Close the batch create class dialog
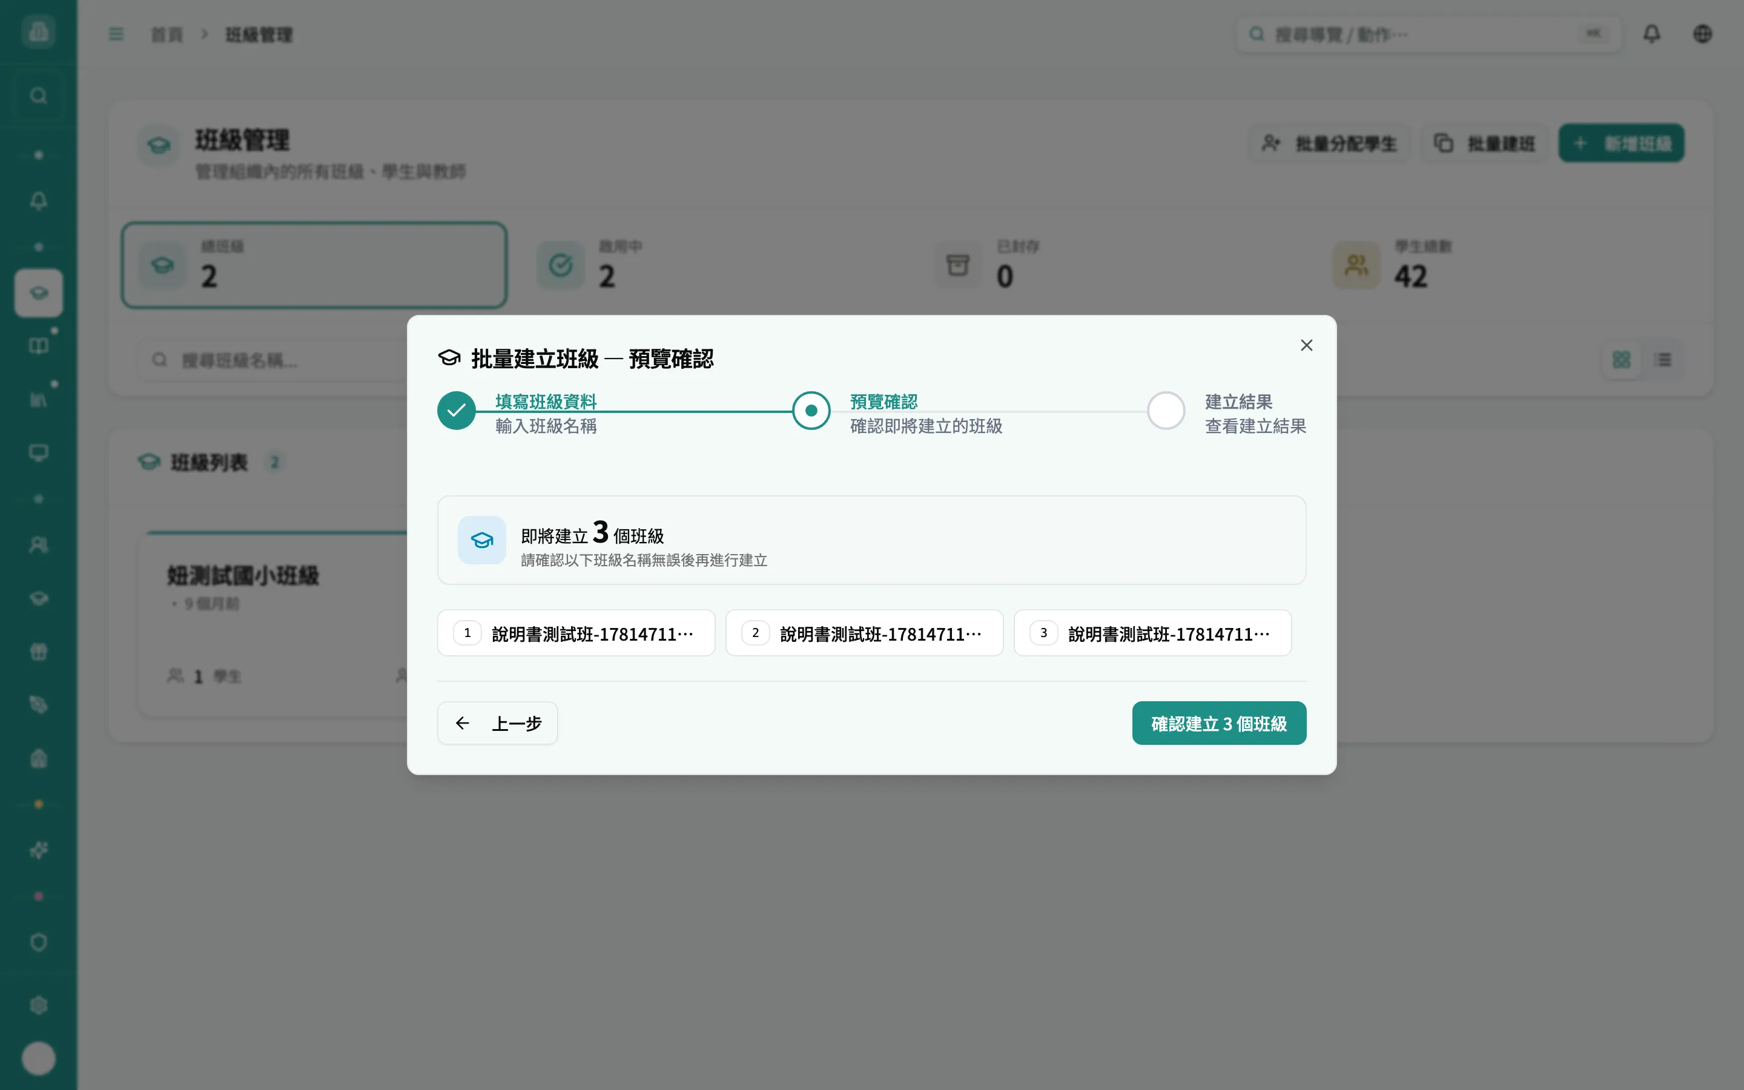Image resolution: width=1744 pixels, height=1090 pixels. coord(1306,345)
